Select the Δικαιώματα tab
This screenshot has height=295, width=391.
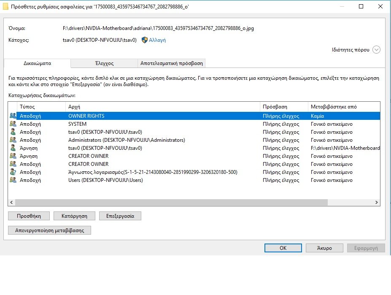click(37, 63)
